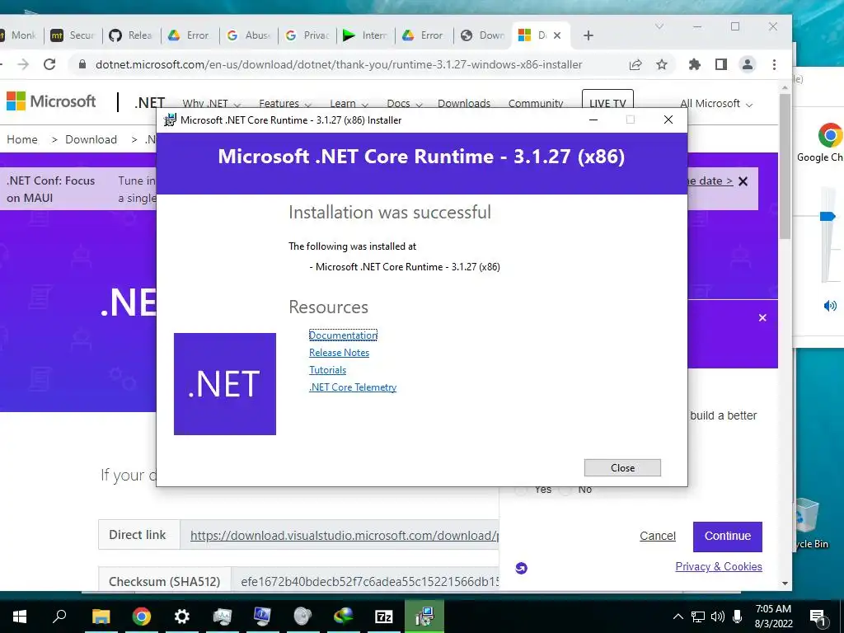The width and height of the screenshot is (844, 633).
Task: Click the Cancel link on webpage
Action: click(x=657, y=536)
